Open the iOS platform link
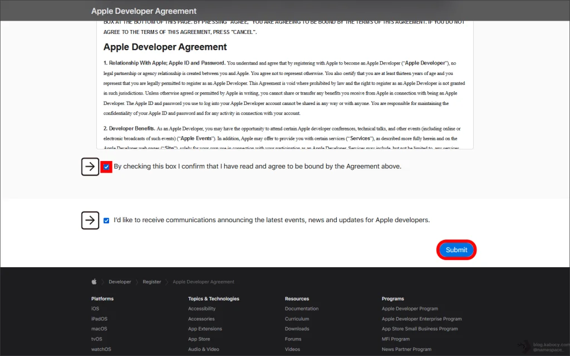The height and width of the screenshot is (356, 570). point(95,309)
